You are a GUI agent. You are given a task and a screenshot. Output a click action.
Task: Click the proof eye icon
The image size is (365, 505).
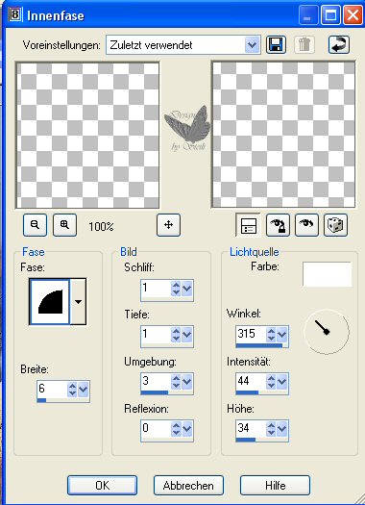[x=306, y=225]
